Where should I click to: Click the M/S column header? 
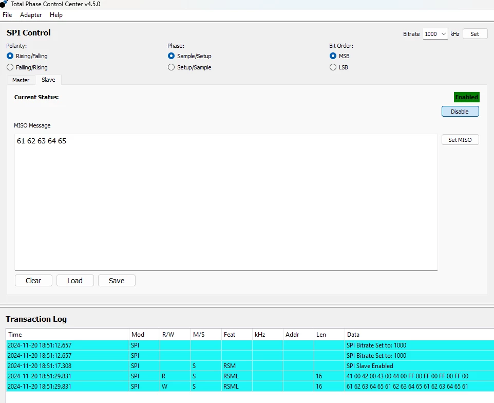point(206,335)
